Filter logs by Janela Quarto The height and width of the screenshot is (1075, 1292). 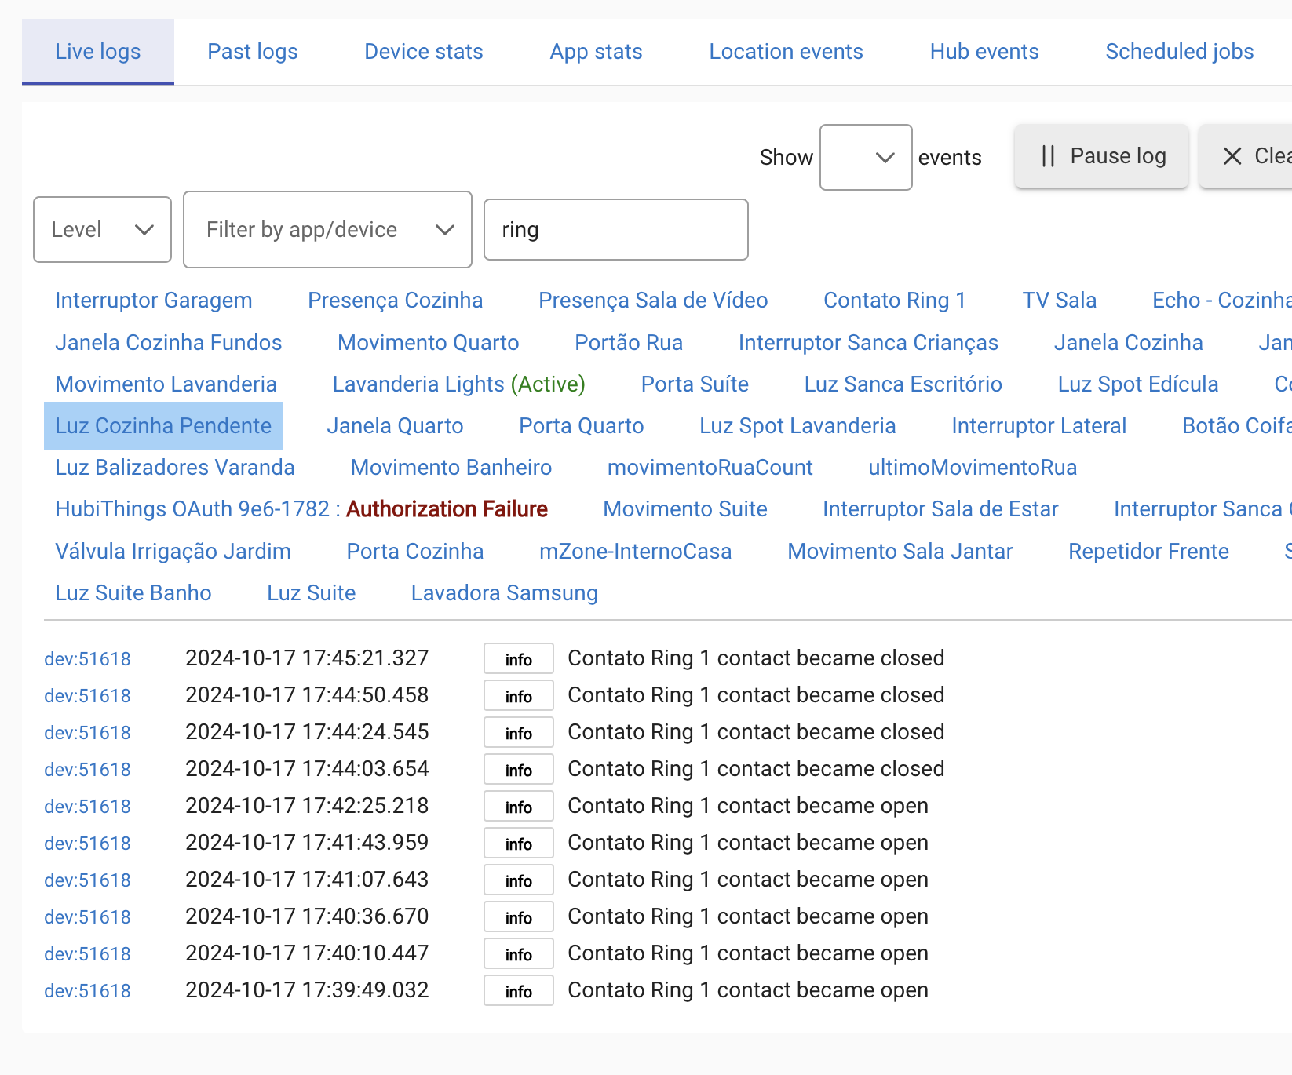pos(395,426)
